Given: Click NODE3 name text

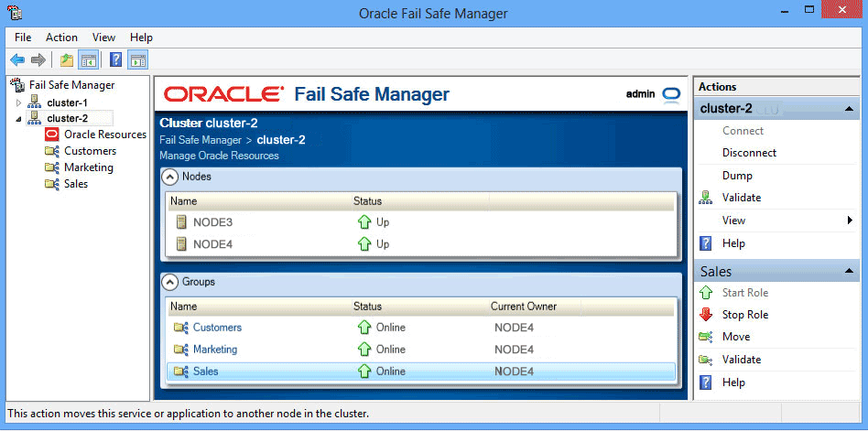Looking at the screenshot, I should point(212,222).
